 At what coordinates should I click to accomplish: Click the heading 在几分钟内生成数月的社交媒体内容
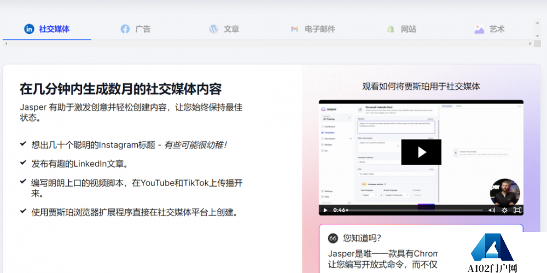click(121, 89)
